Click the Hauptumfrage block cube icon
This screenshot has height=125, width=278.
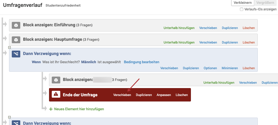(x=16, y=40)
